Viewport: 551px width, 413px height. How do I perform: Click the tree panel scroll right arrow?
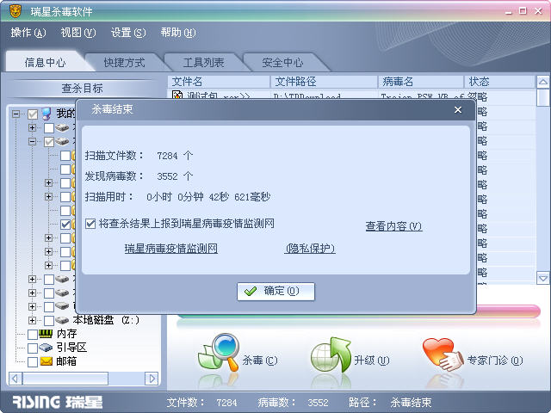[x=152, y=379]
